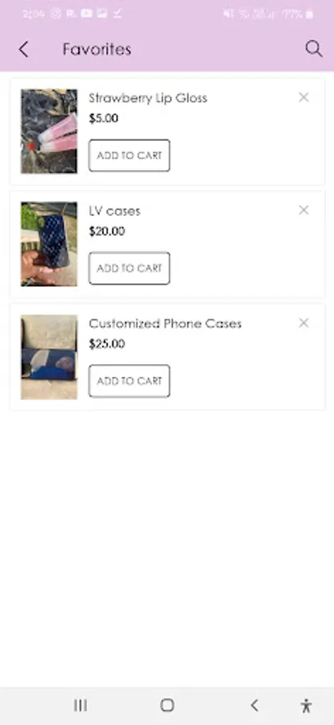Tap the Android navigation back button
Image resolution: width=334 pixels, height=725 pixels.
click(x=254, y=705)
